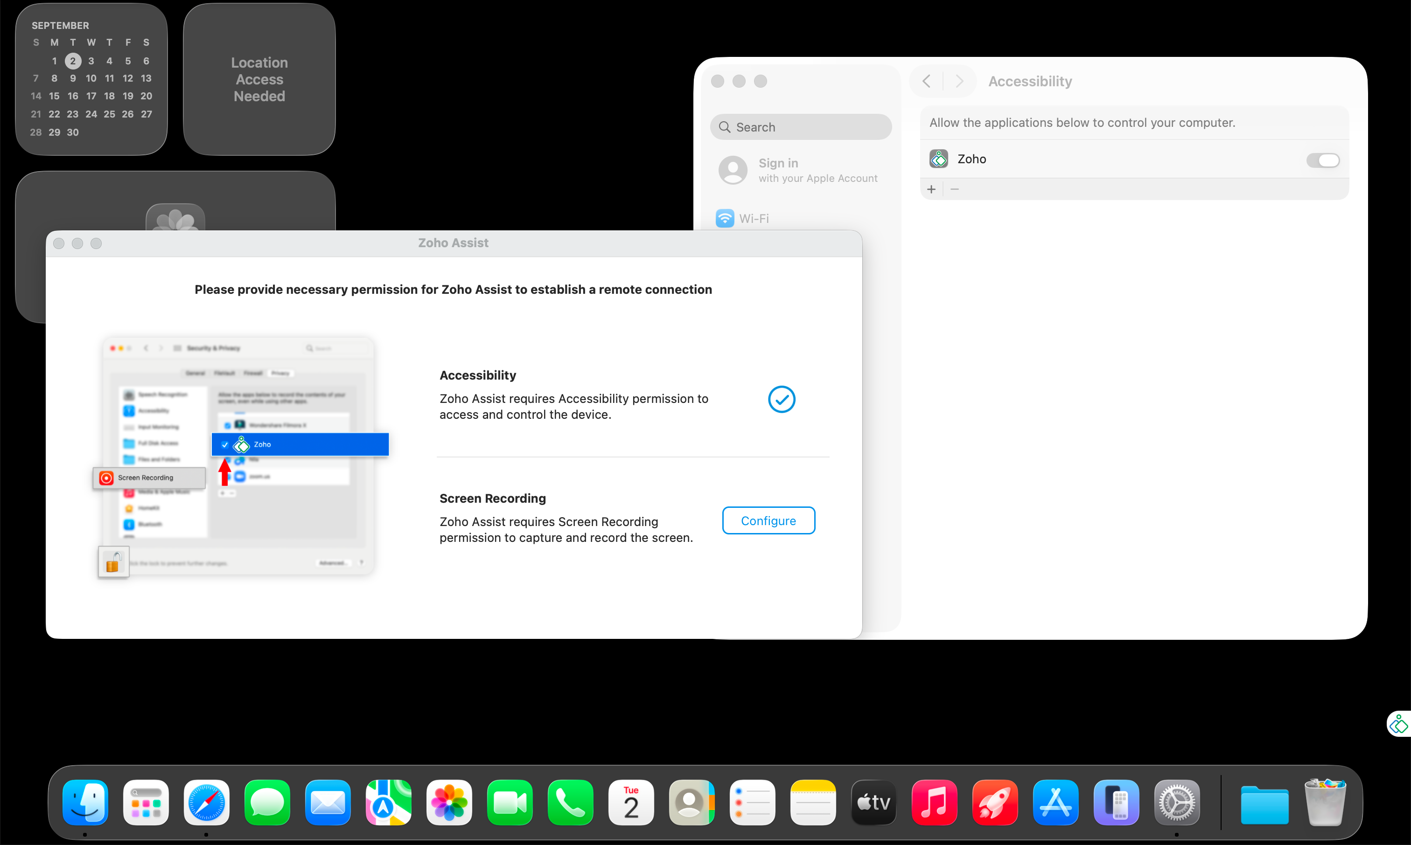1411x845 pixels.
Task: Click the Search field in System Settings
Action: (x=800, y=126)
